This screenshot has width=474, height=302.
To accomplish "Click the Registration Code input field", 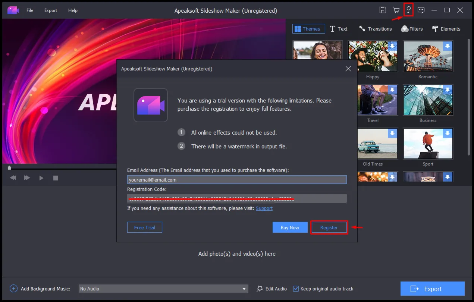I will tap(237, 199).
